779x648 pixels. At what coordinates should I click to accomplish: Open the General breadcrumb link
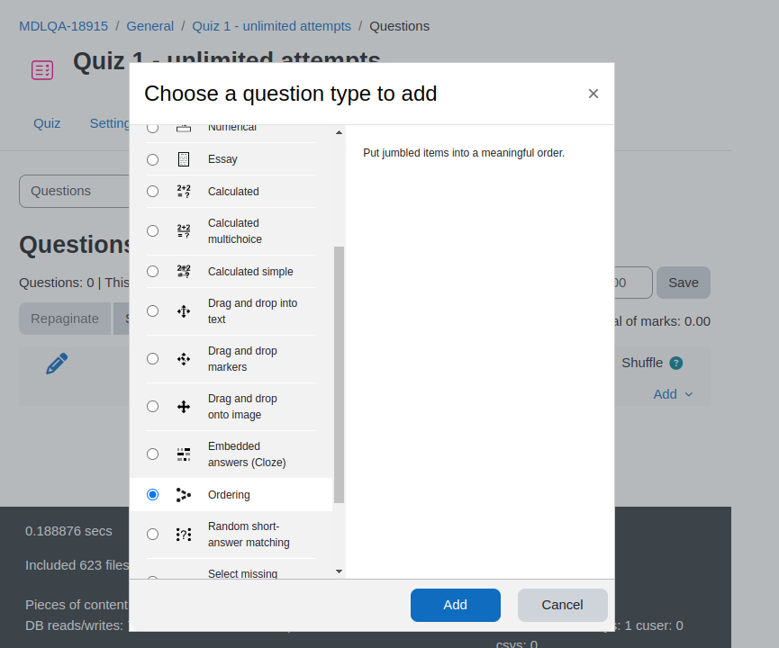point(150,26)
